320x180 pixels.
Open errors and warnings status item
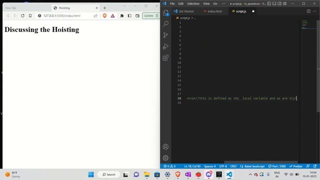point(169,166)
